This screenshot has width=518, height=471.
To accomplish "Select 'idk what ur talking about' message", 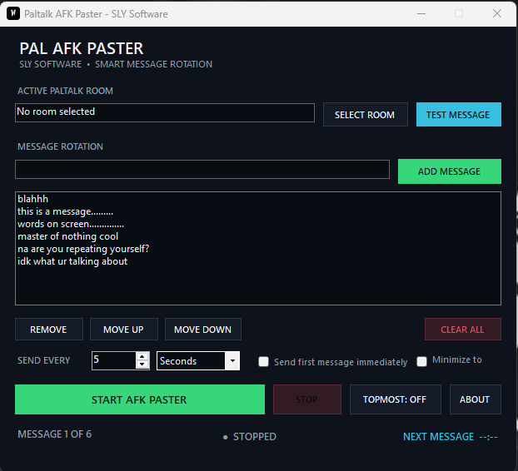I will (x=258, y=262).
